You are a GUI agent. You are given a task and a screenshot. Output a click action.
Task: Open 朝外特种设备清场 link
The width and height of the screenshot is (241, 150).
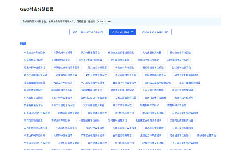coord(90,52)
